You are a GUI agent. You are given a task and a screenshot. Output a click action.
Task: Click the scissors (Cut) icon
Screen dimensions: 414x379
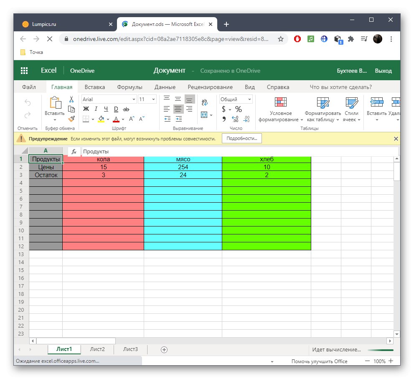pyautogui.click(x=71, y=98)
